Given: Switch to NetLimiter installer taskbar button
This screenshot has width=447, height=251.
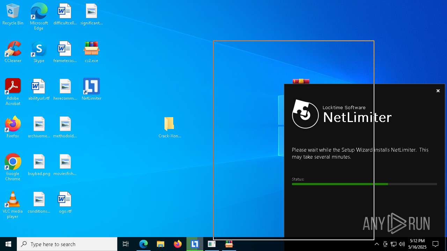Looking at the screenshot, I should click(x=195, y=244).
